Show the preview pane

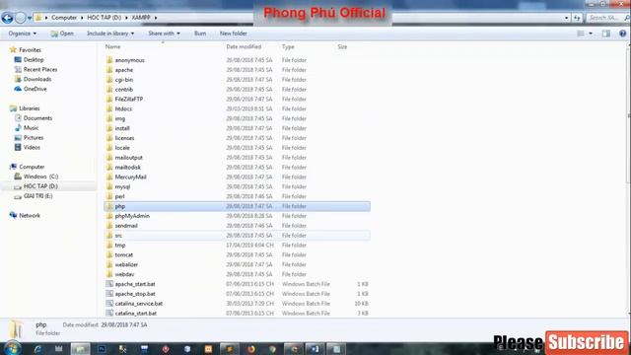coord(606,34)
